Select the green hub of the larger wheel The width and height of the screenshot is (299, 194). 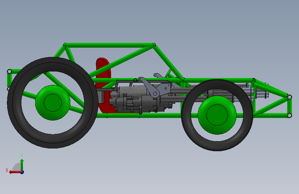(x=53, y=103)
